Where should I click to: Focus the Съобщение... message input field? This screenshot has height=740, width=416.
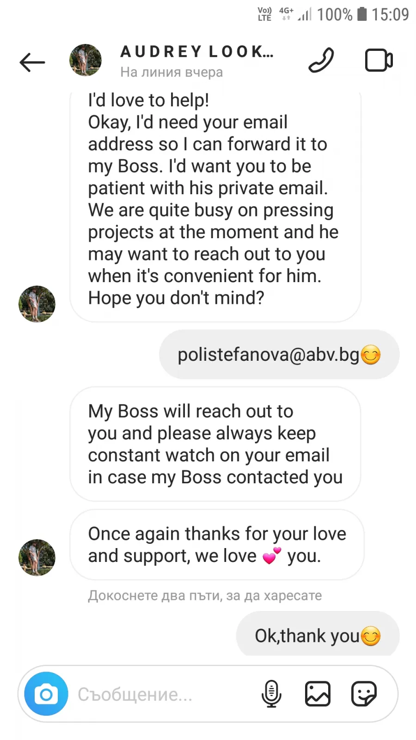point(164,694)
